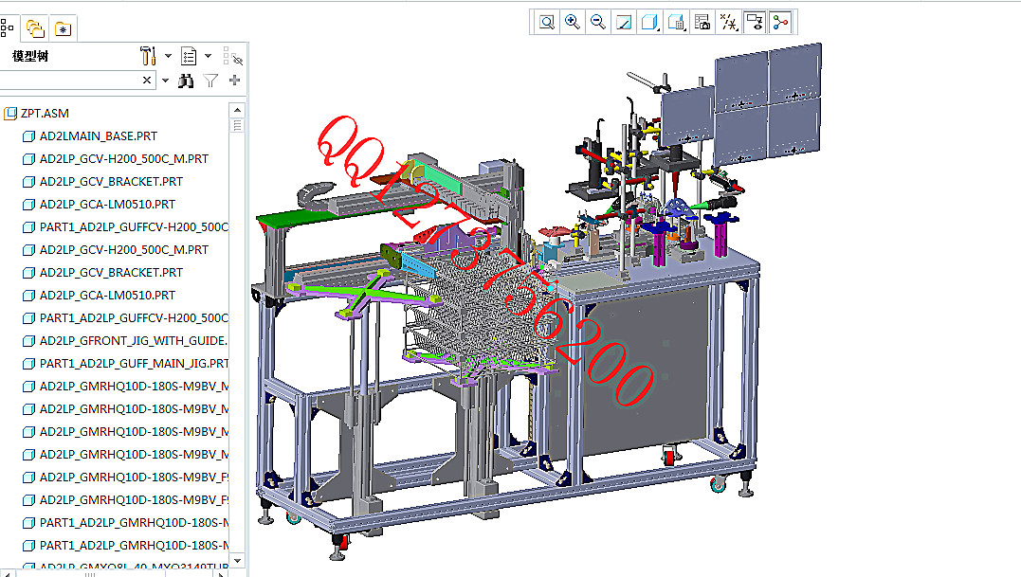Click the Zoom Out magnifier icon
The width and height of the screenshot is (1021, 577).
pos(598,22)
